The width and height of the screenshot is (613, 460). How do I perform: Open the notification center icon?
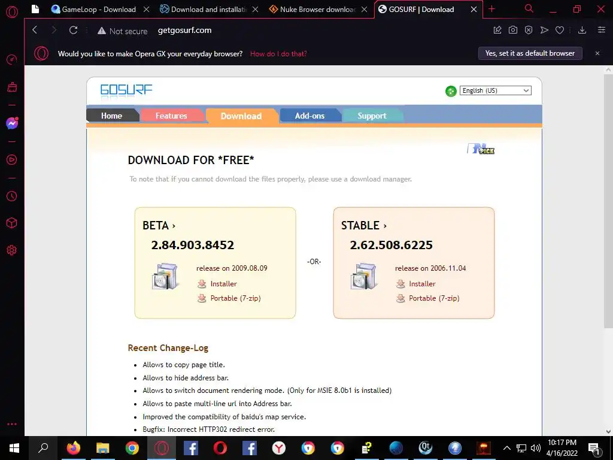594,449
